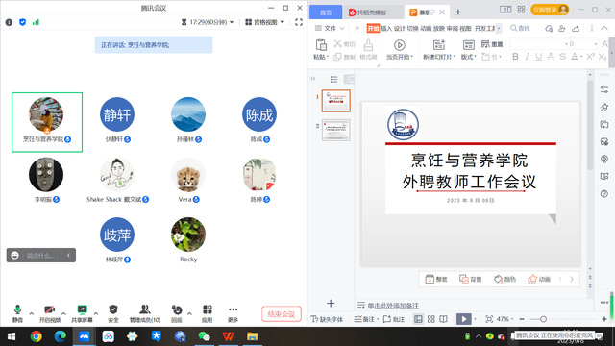This screenshot has height=346, width=615.
Task: Start slideshow from current slide button
Action: click(x=400, y=50)
